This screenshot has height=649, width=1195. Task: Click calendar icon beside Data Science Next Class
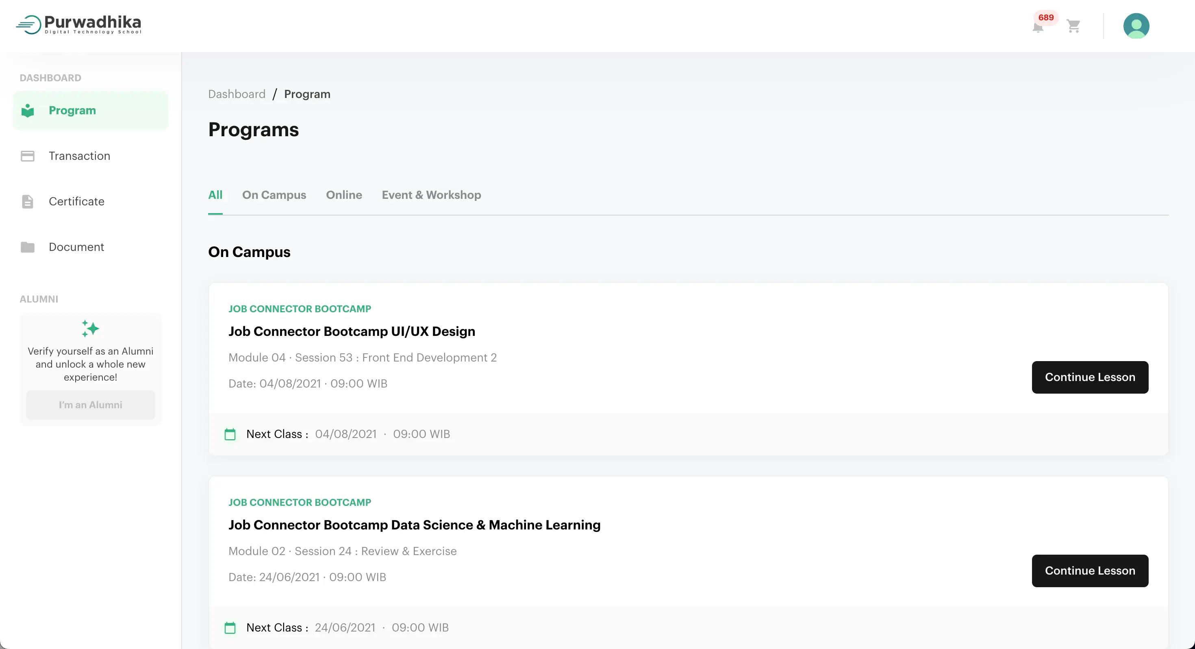tap(230, 627)
